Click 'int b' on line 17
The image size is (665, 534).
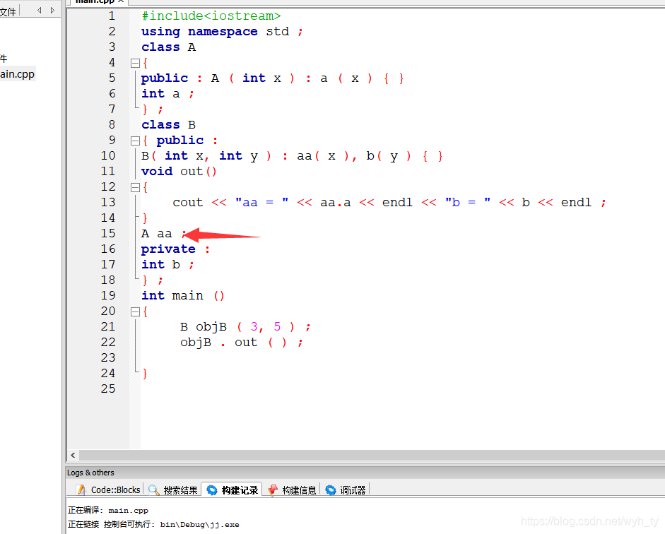click(x=160, y=265)
